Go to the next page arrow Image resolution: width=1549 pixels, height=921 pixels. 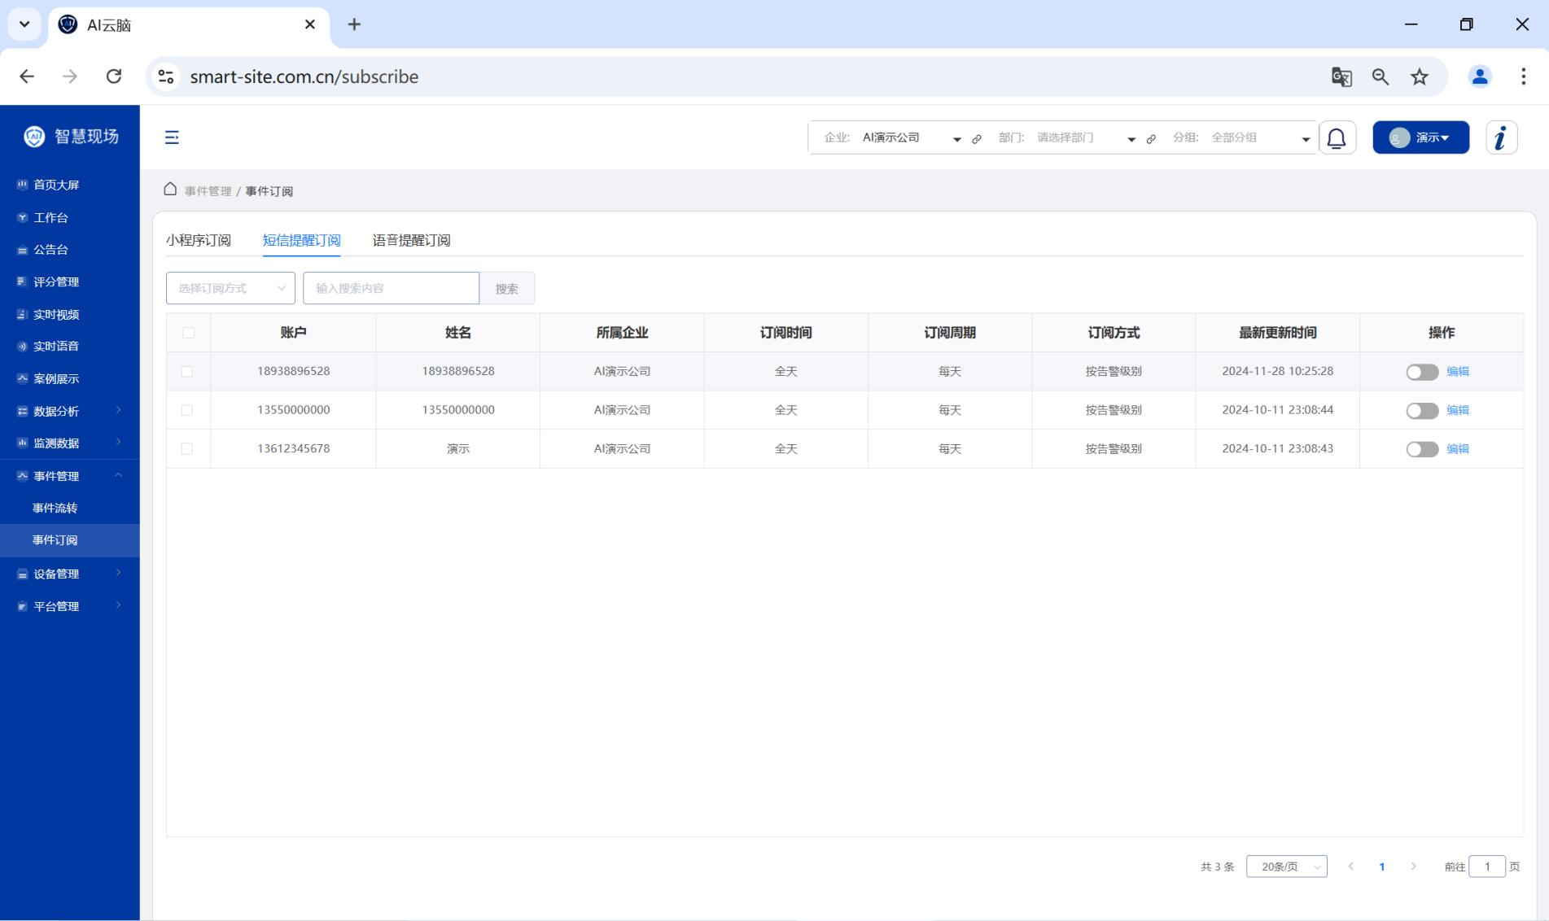pyautogui.click(x=1413, y=866)
